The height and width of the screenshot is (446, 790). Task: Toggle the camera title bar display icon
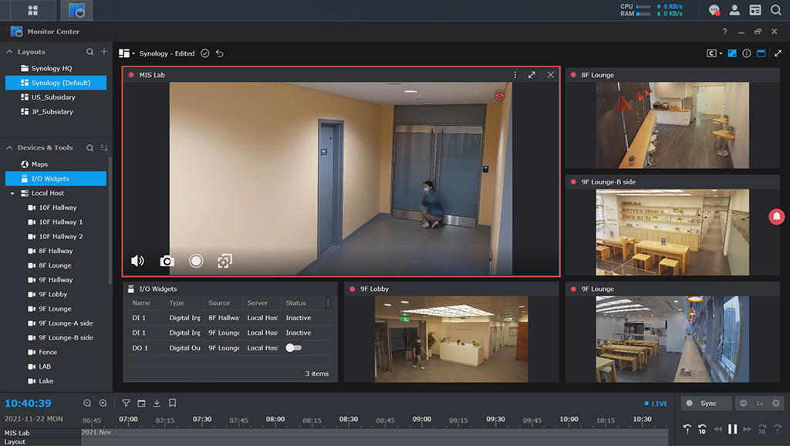click(761, 53)
